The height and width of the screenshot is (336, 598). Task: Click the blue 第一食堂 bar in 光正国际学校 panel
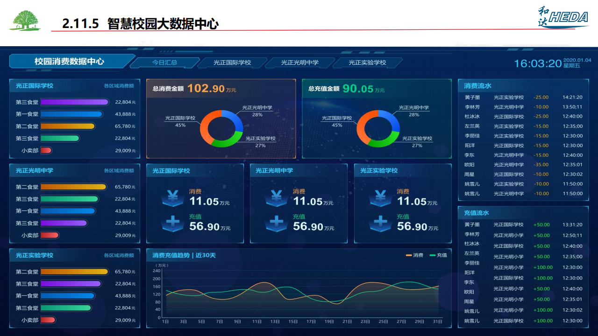pos(71,114)
